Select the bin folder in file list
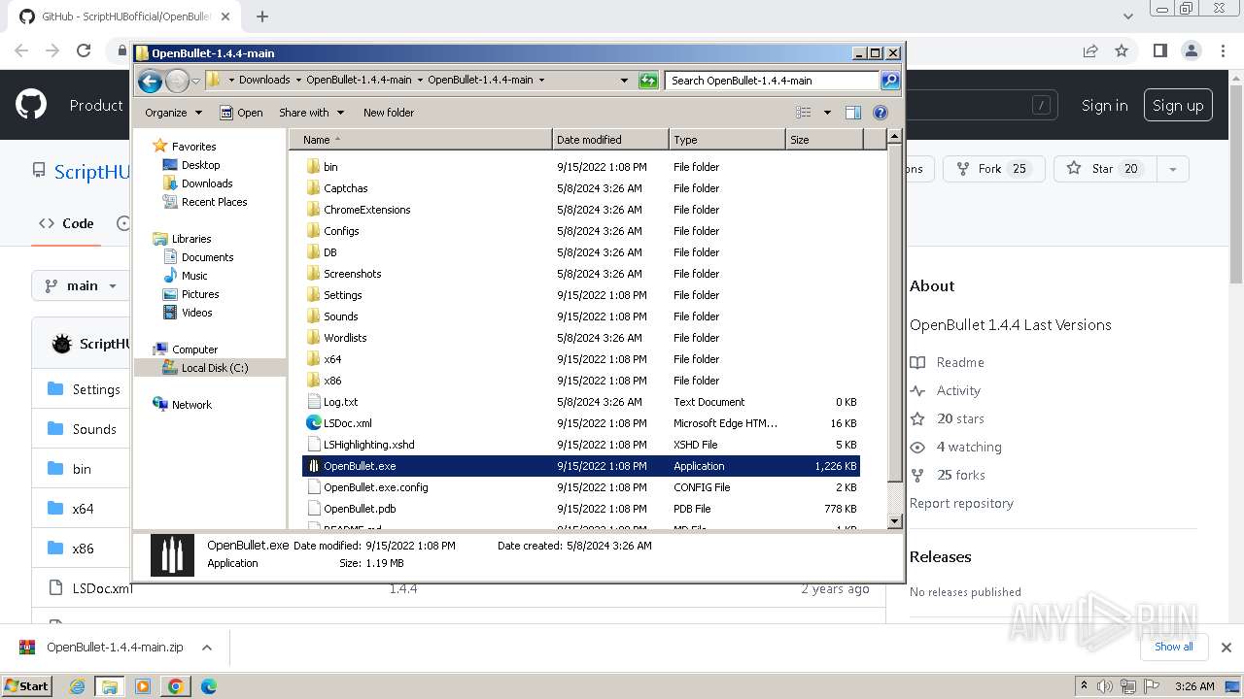Screen dimensions: 1244x699 pyautogui.click(x=330, y=167)
